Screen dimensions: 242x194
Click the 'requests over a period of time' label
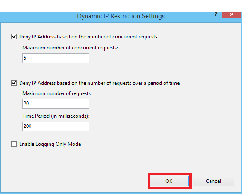tap(99, 83)
